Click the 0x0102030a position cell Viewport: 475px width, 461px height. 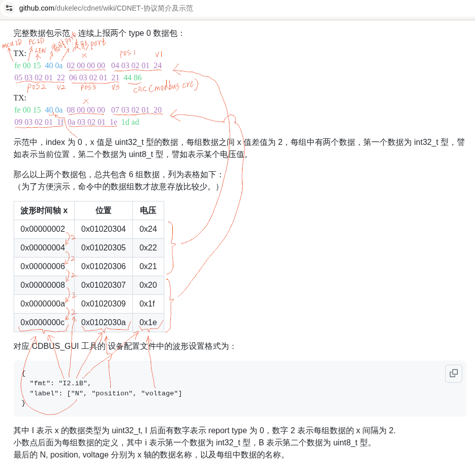[103, 323]
